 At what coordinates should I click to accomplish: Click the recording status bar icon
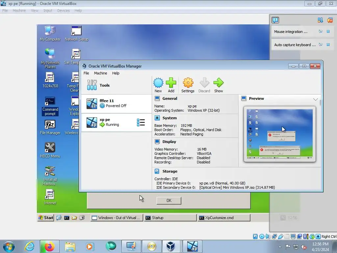(299, 237)
